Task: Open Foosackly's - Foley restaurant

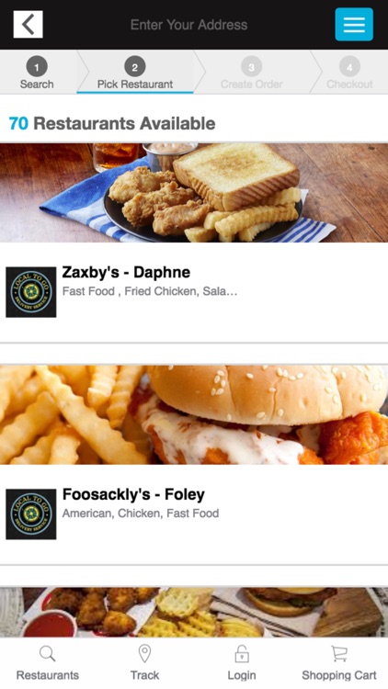Action: pyautogui.click(x=133, y=495)
